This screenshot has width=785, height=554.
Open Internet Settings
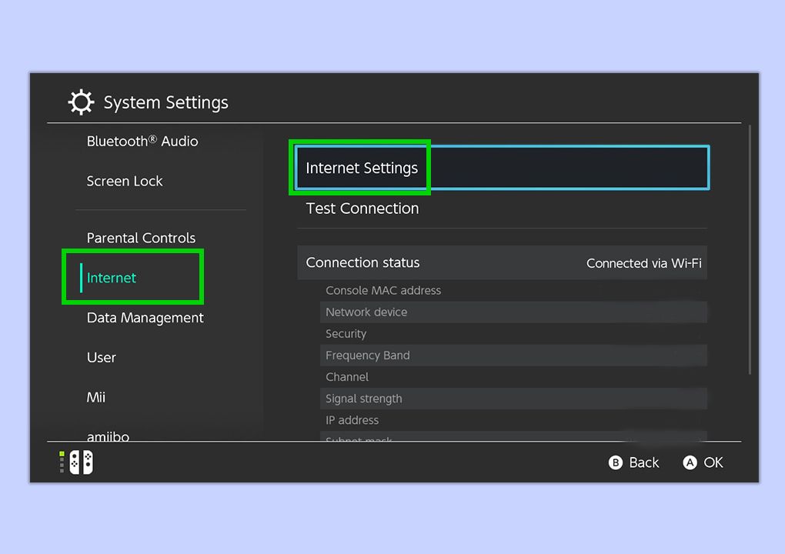pyautogui.click(x=362, y=168)
